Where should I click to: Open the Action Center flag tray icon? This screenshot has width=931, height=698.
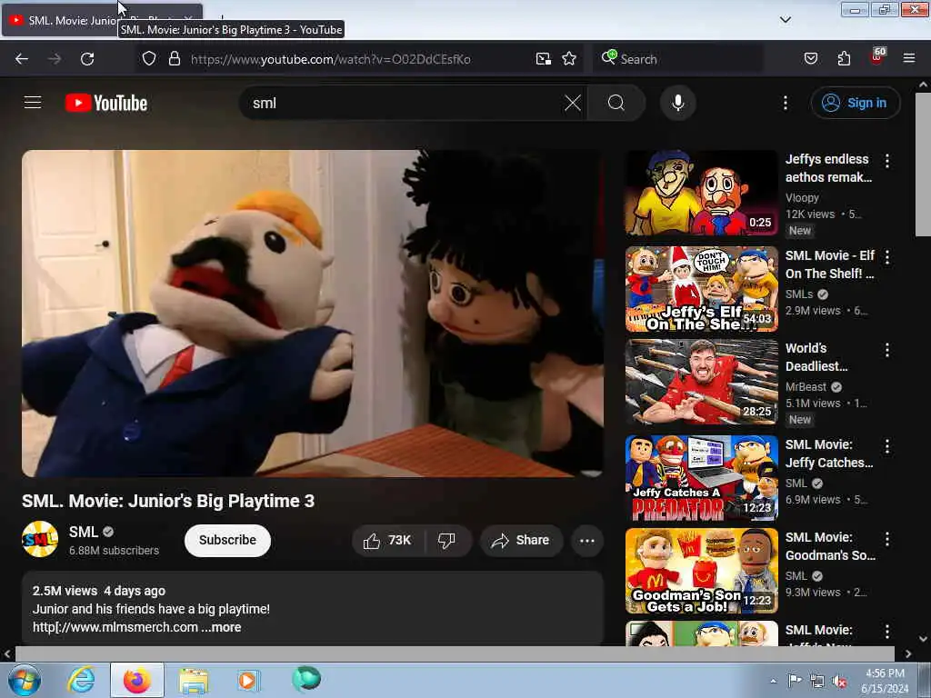[795, 681]
